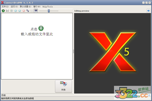Click the 日志 log label
The height and width of the screenshot is (101, 152).
[4, 95]
